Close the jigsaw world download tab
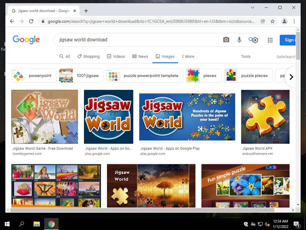Screen dimensions: 306x230 [74, 11]
